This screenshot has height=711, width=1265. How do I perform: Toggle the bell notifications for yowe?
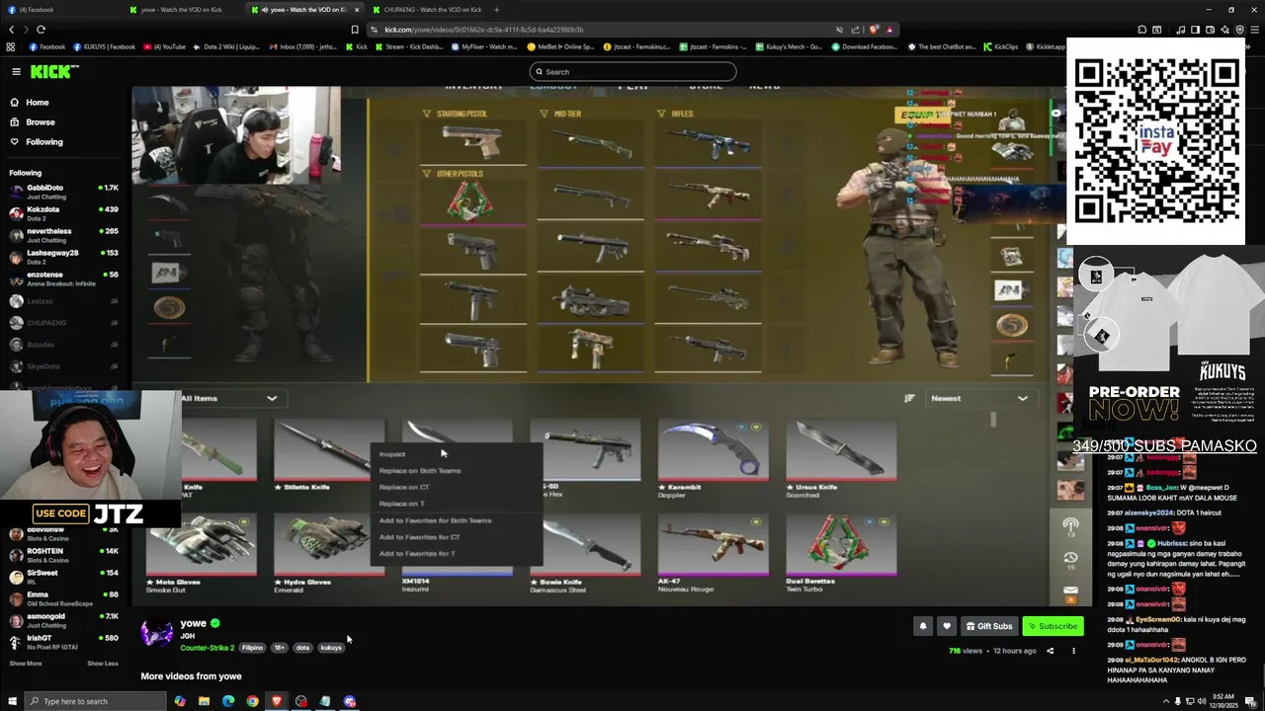point(923,626)
